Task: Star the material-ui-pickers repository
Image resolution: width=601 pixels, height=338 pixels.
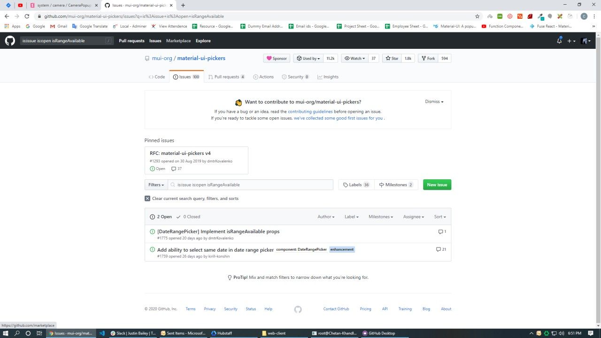Action: click(391, 58)
